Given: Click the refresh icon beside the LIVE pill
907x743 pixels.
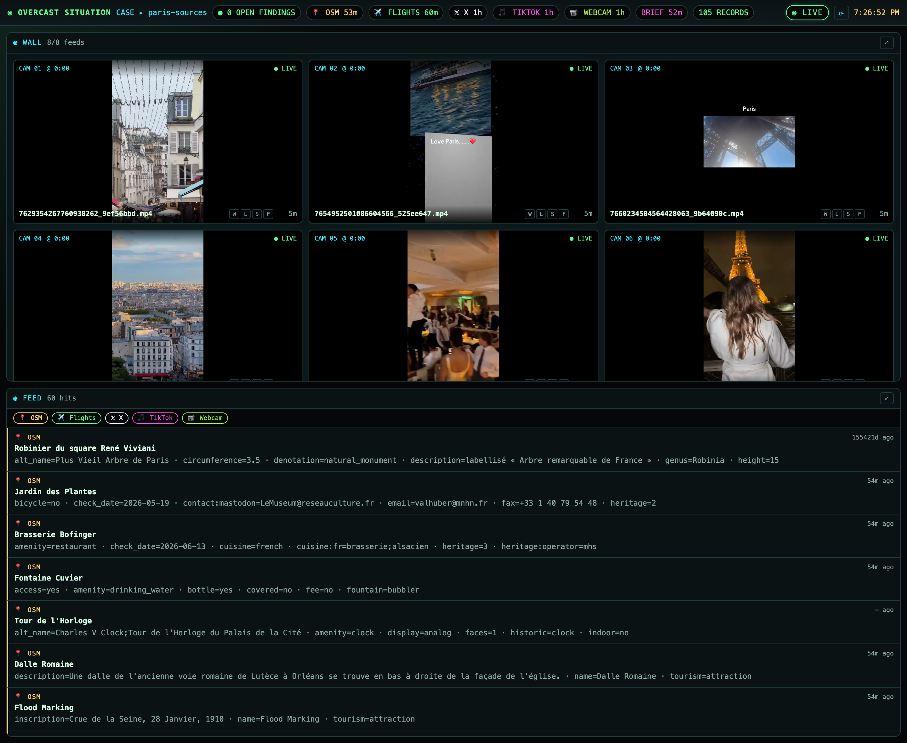Looking at the screenshot, I should 841,13.
